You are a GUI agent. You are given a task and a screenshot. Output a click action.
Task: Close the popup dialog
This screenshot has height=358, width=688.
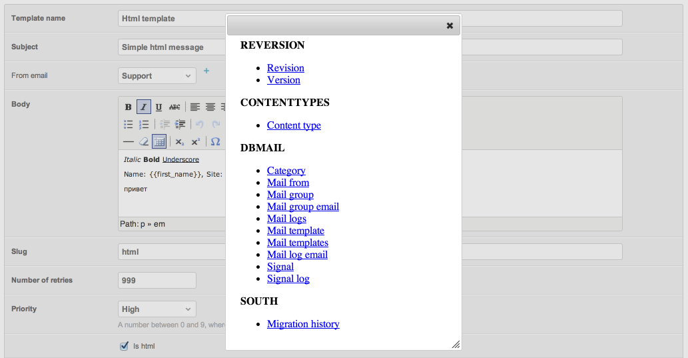[x=450, y=25]
